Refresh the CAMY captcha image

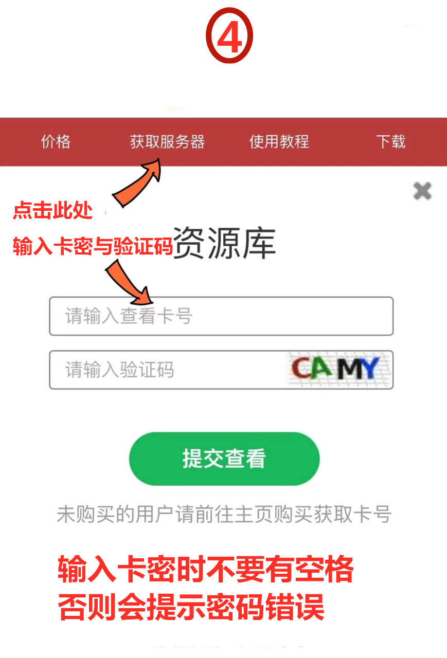point(339,370)
